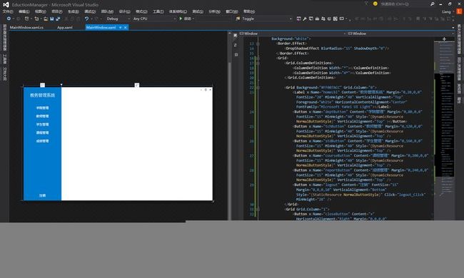This screenshot has width=464, height=278.
Task: Click the Save toolbar icon
Action: [52, 19]
